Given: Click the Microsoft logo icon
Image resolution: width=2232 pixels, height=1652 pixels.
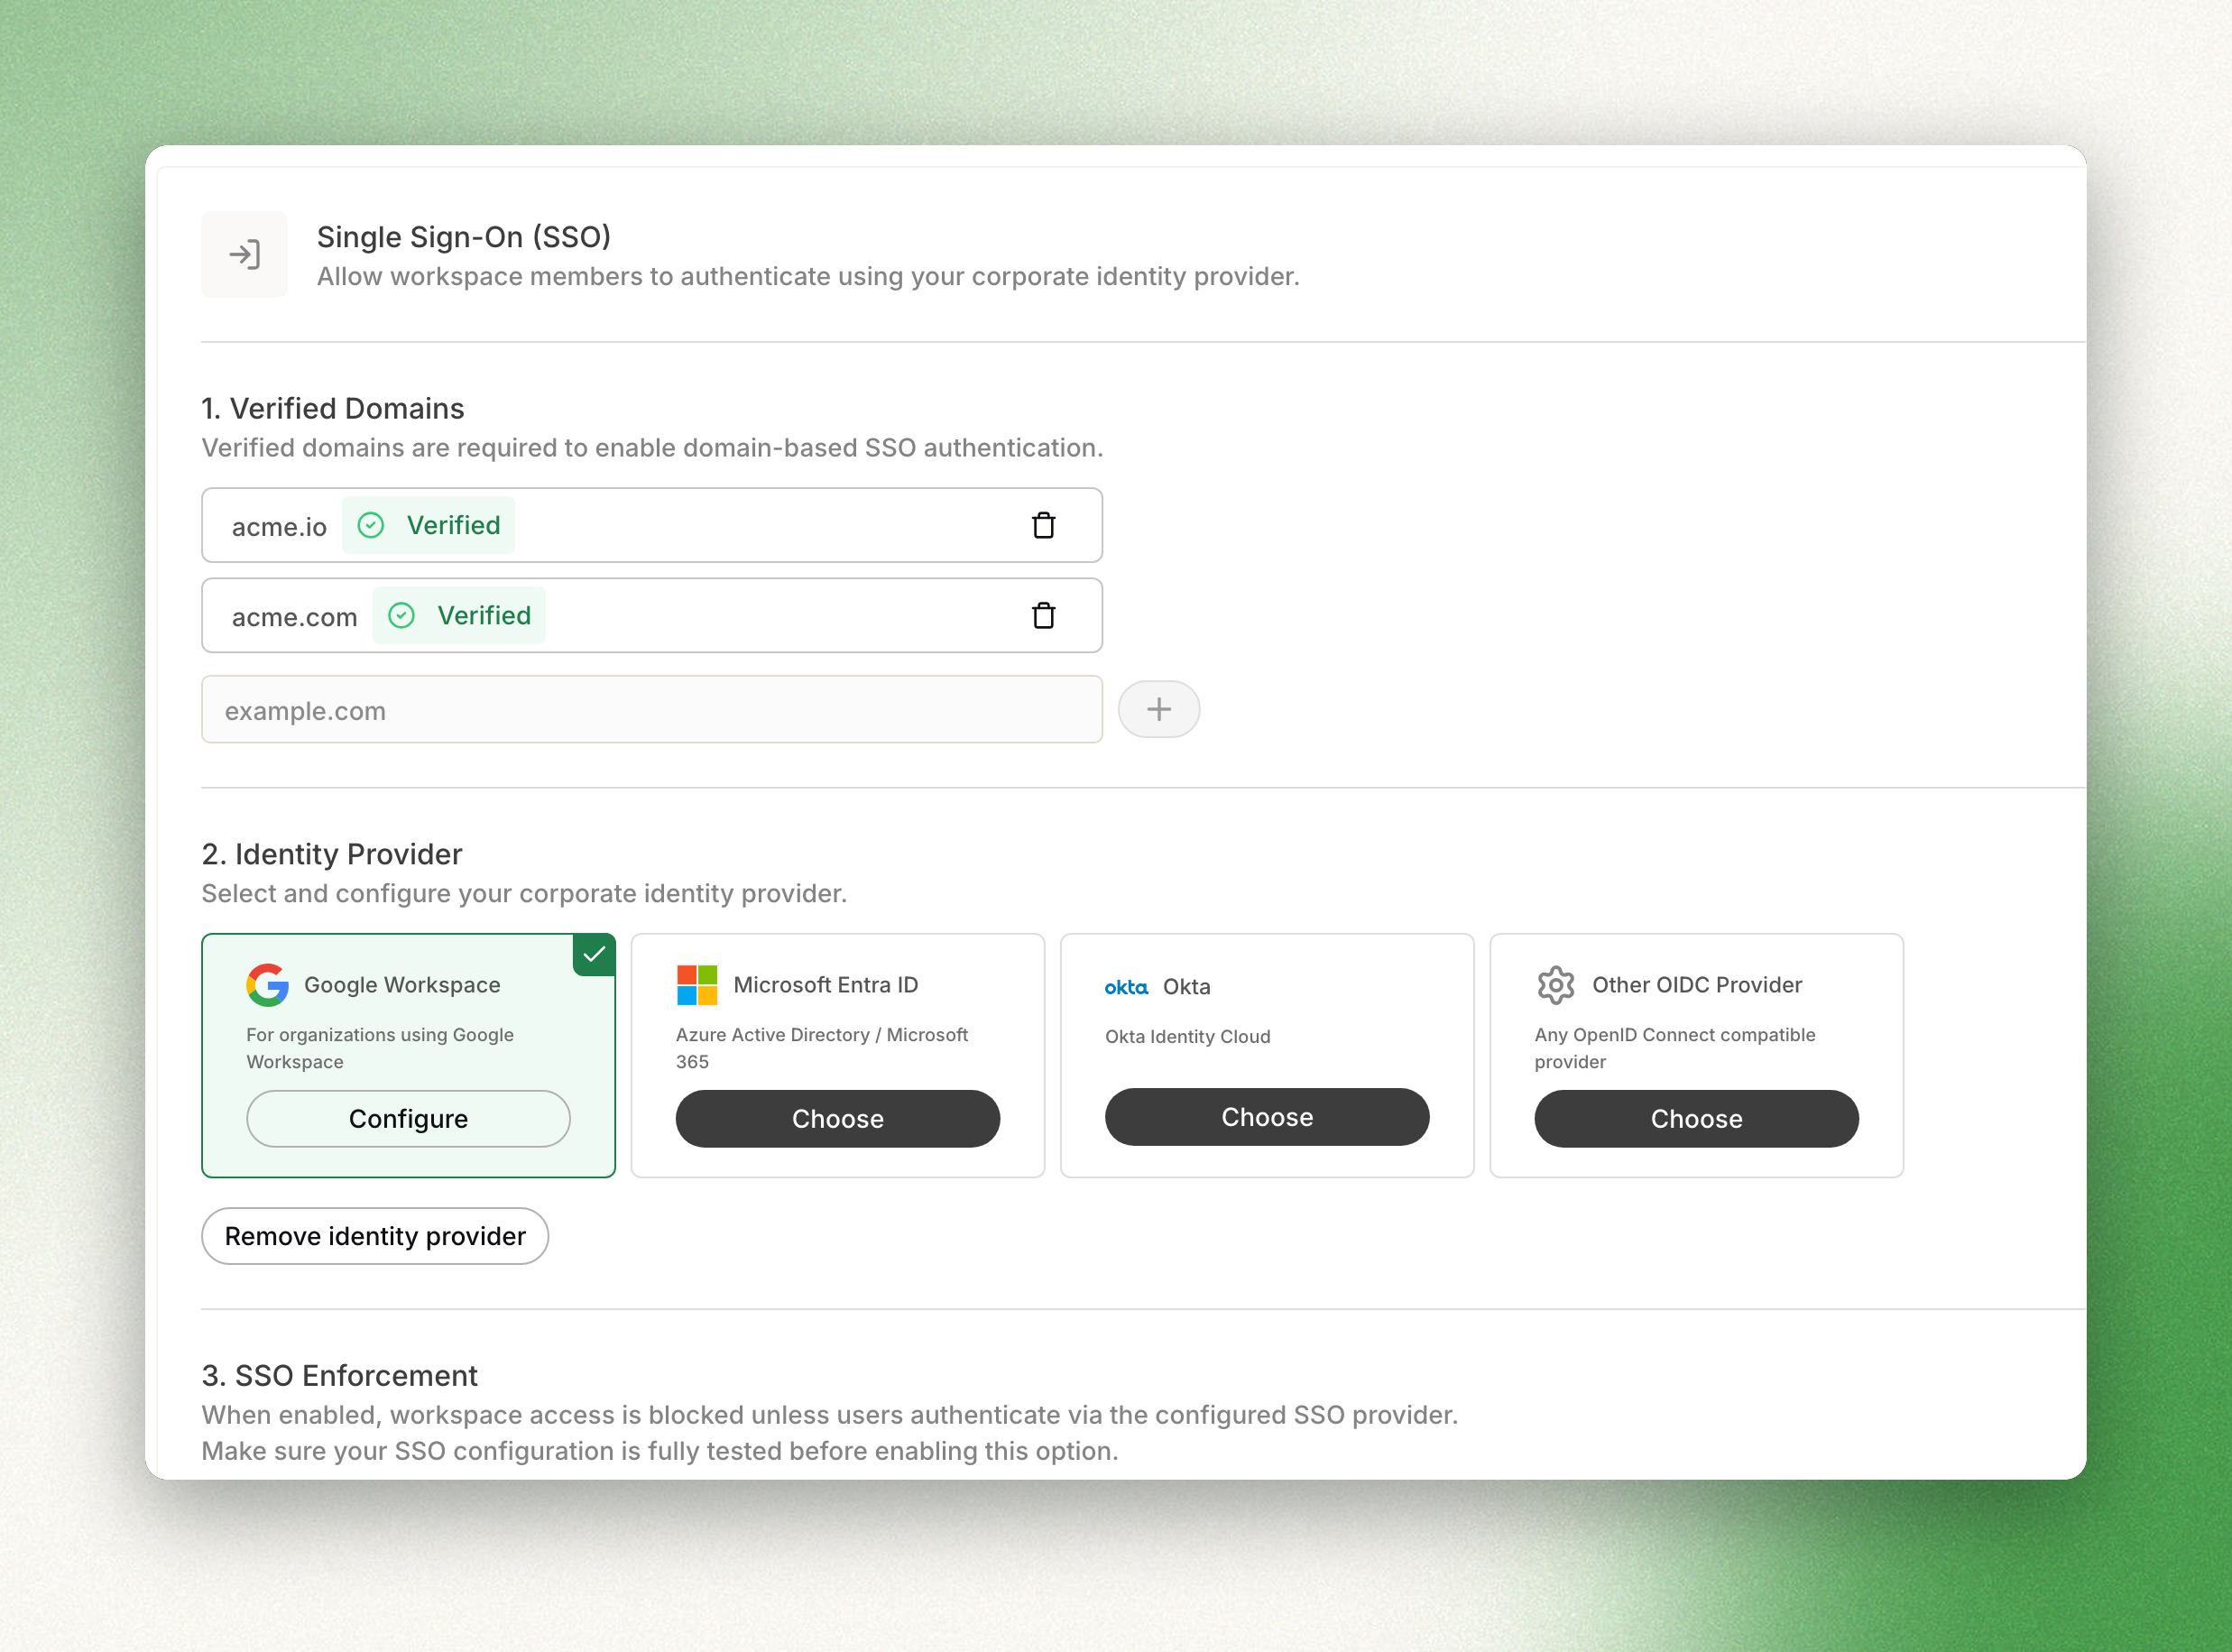Looking at the screenshot, I should (x=697, y=985).
